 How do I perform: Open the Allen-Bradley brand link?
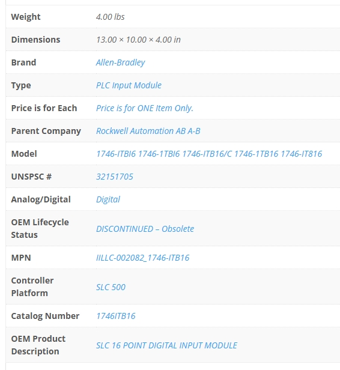(x=120, y=62)
